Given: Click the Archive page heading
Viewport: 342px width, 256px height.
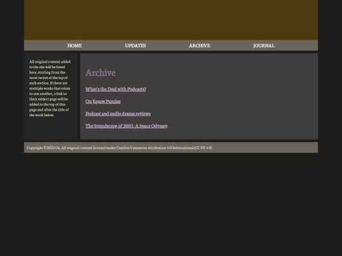Looking at the screenshot, I should 100,73.
